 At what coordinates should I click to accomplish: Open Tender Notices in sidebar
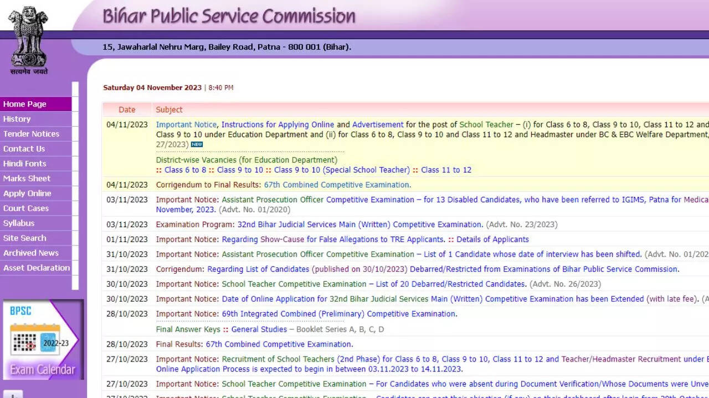point(31,134)
